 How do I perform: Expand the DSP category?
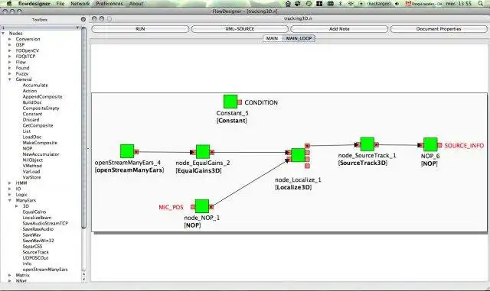(x=10, y=44)
